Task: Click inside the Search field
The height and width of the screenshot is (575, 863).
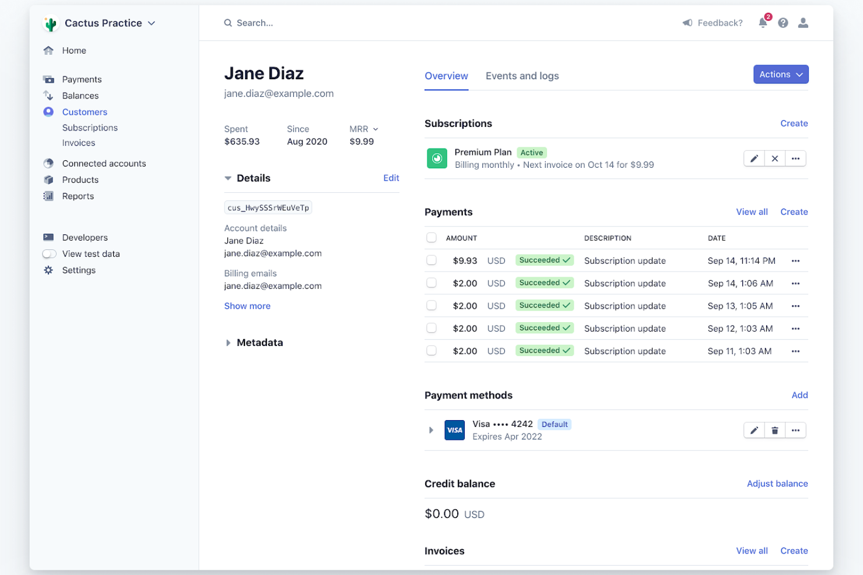Action: (x=255, y=23)
